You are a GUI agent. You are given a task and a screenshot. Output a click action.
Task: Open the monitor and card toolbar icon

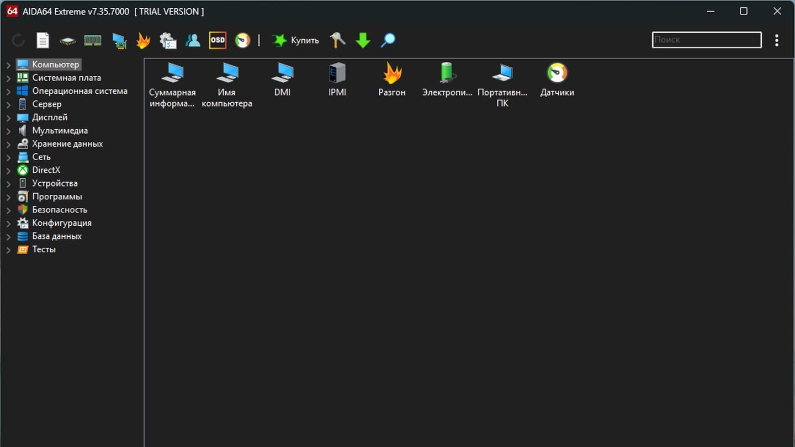pos(119,41)
